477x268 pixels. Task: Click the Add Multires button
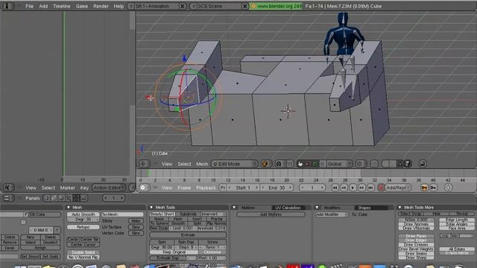coord(271,214)
